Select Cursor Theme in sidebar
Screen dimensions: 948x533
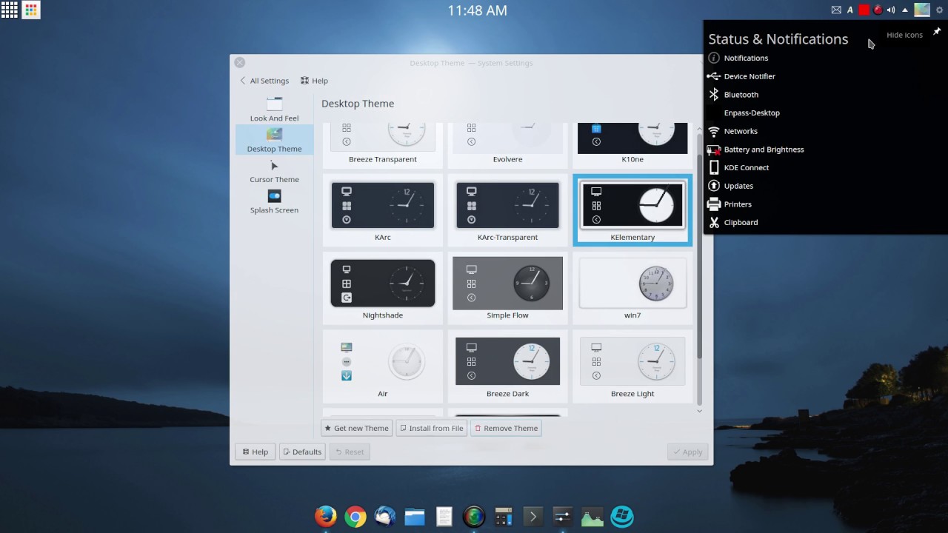[274, 171]
